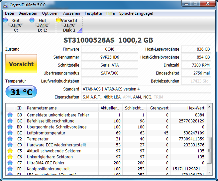218x181 pixels.
Task: Click status icon for UltraDMA CRC Fehler
Action: tap(10, 163)
